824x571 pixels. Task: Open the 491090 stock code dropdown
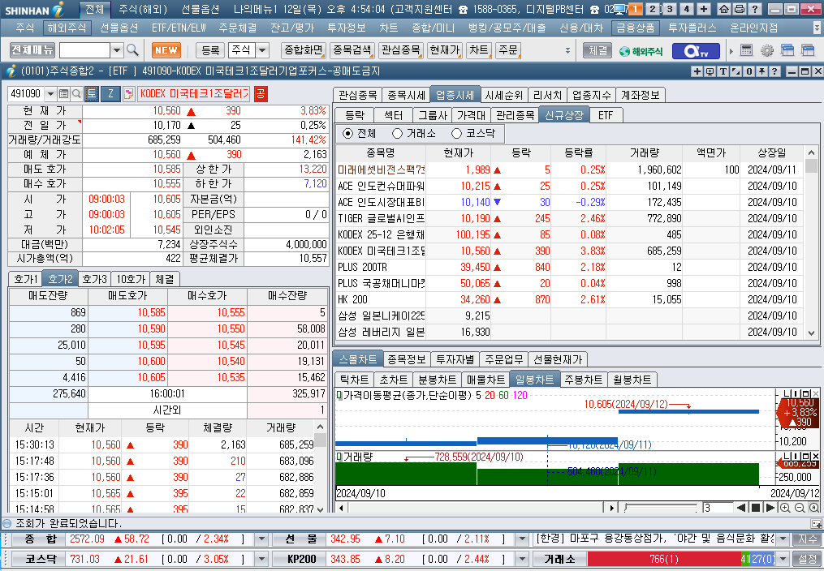(x=50, y=94)
